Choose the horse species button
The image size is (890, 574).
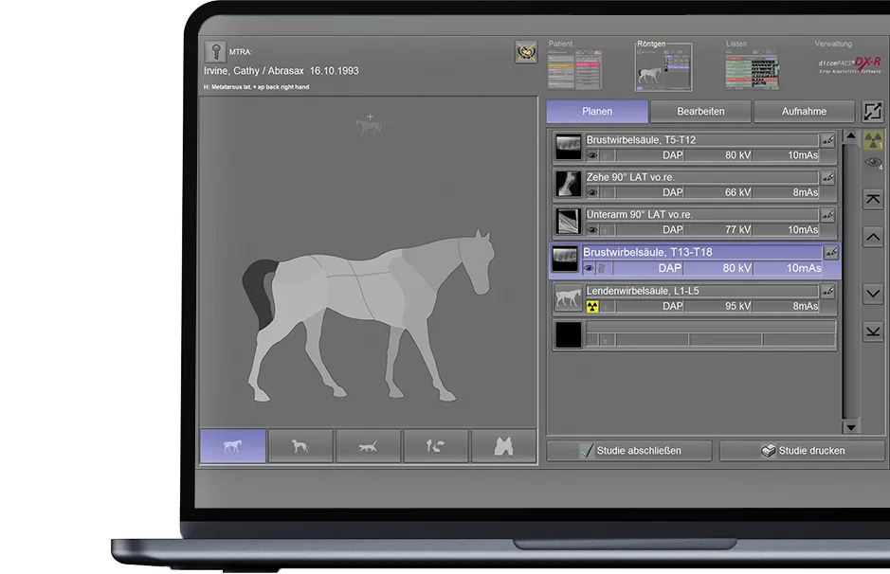pos(232,446)
